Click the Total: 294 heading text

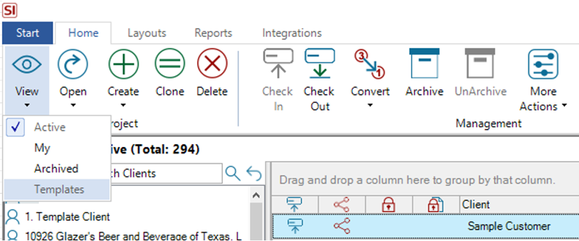[165, 150]
